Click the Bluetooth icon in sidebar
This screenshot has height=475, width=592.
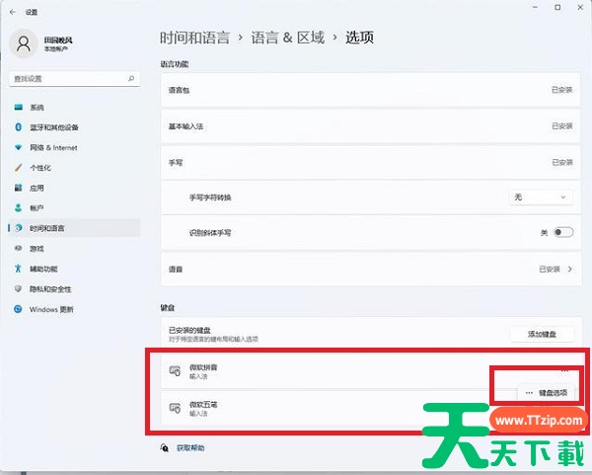pyautogui.click(x=18, y=127)
